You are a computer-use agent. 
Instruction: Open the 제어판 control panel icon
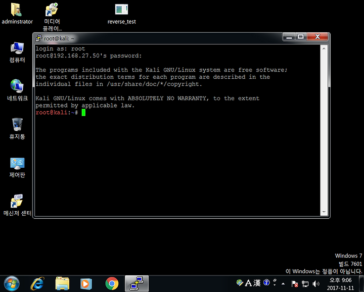17,167
